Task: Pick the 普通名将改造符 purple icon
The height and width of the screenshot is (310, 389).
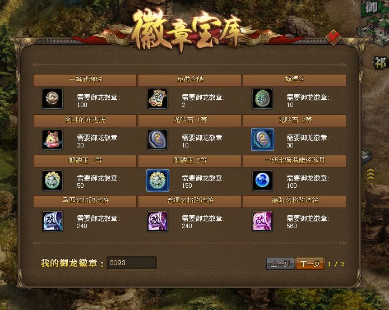Action: click(158, 221)
